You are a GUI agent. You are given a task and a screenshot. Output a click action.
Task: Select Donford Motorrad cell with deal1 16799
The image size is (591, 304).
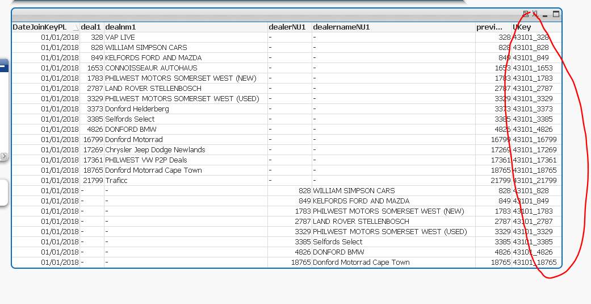click(x=134, y=139)
